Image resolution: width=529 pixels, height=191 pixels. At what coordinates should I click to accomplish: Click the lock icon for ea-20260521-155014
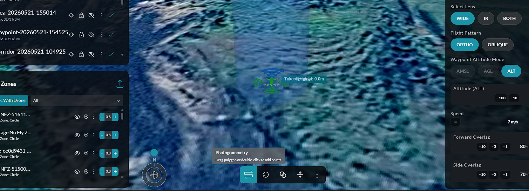coord(81,15)
